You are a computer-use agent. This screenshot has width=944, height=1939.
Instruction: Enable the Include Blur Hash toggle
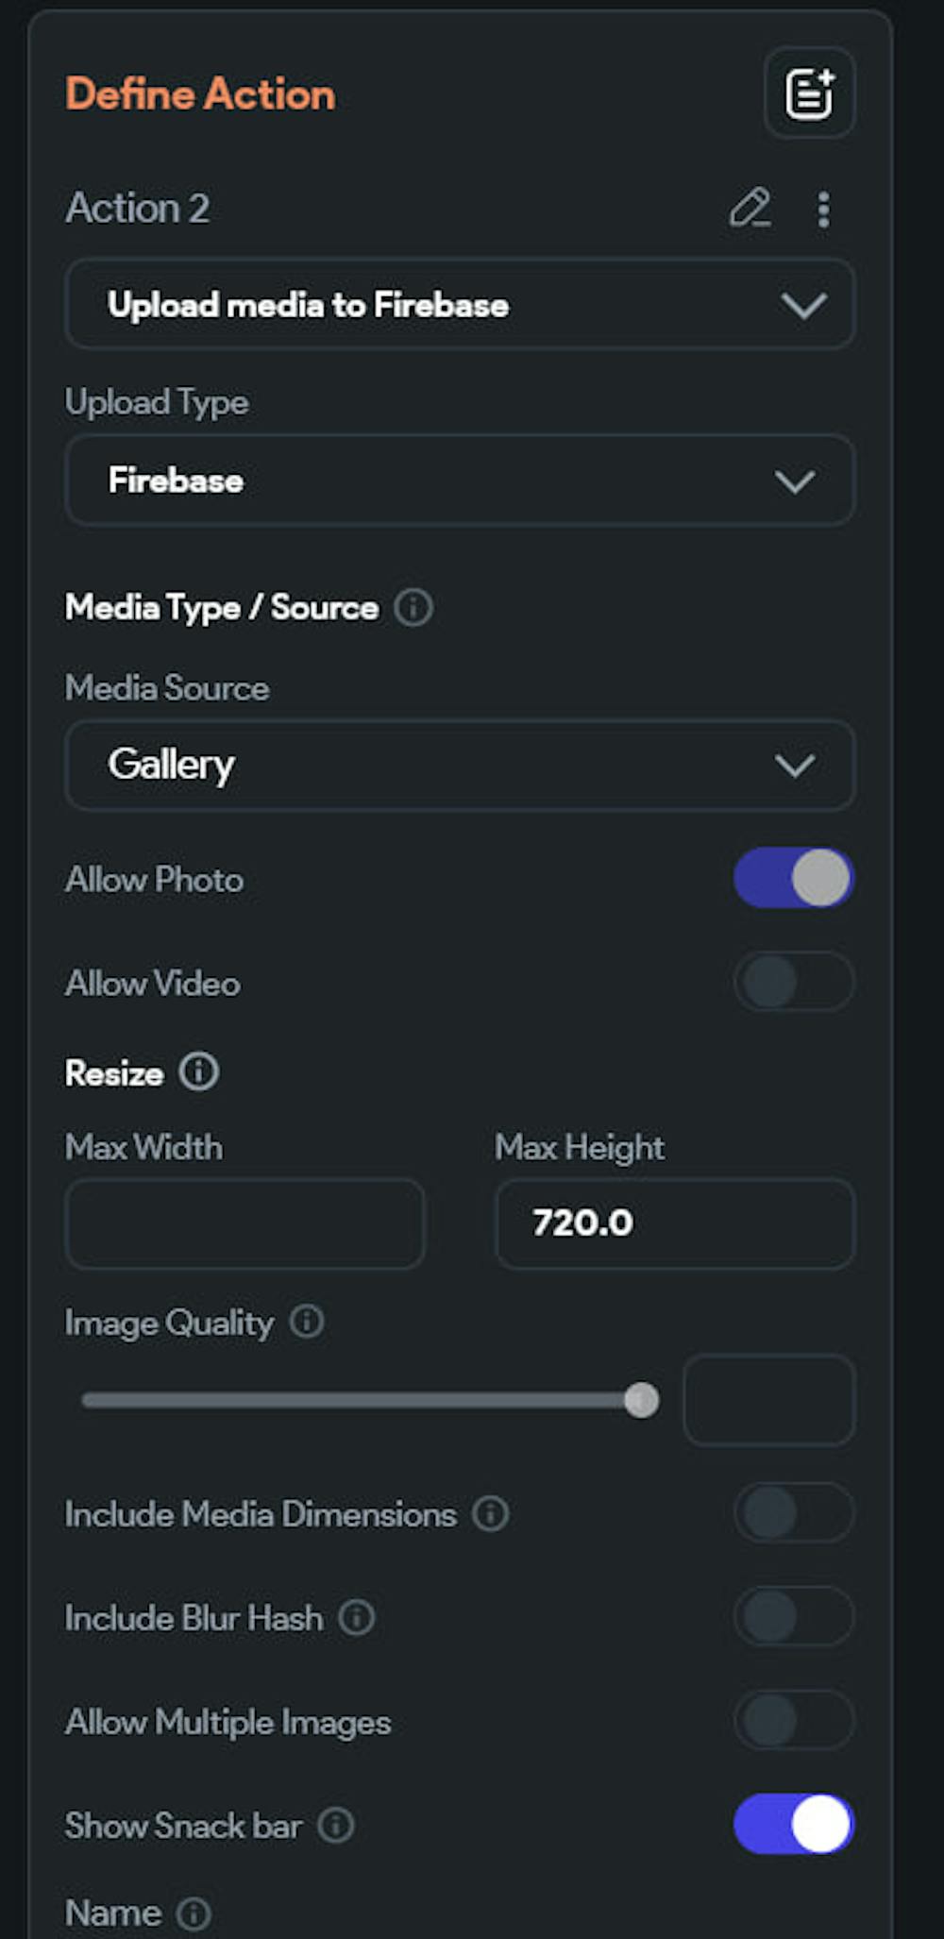click(793, 1616)
